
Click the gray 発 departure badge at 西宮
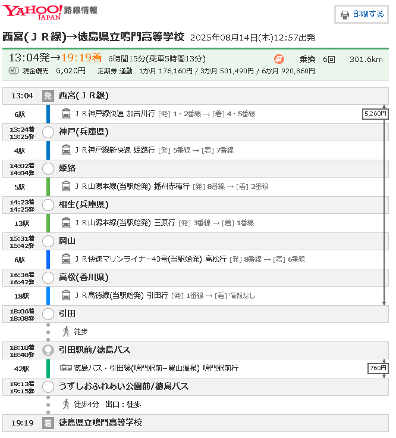[x=48, y=96]
